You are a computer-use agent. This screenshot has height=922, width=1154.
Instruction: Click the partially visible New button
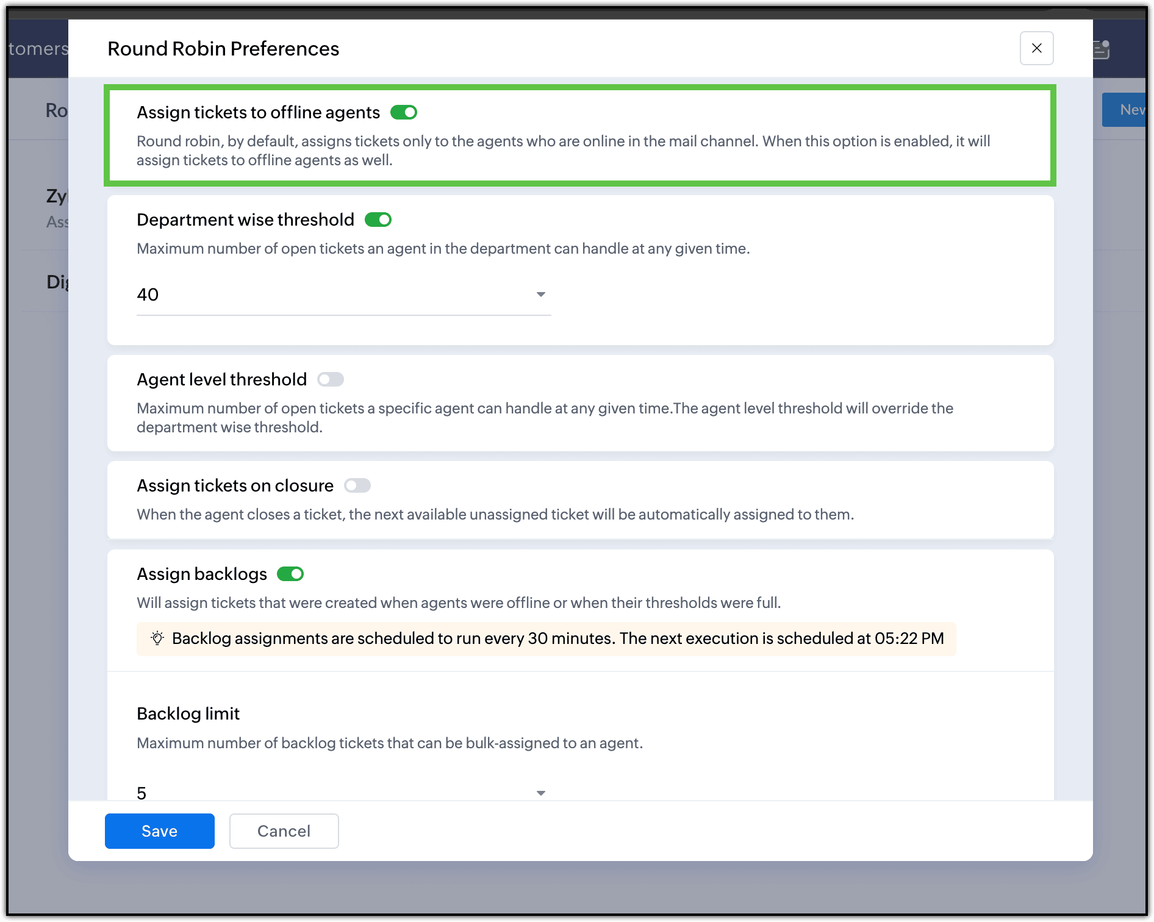(x=1125, y=110)
